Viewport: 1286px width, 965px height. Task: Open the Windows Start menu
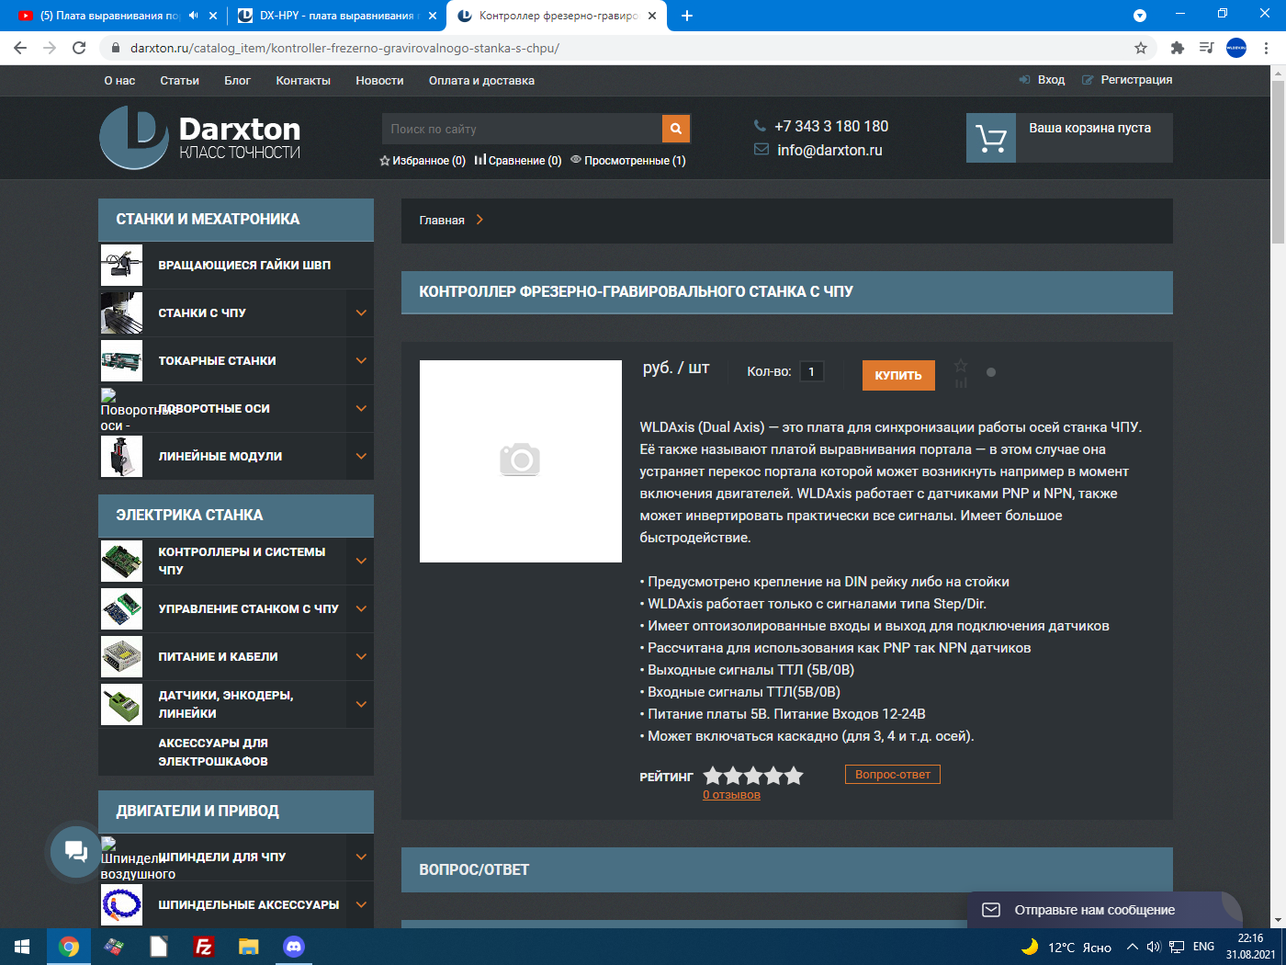(x=22, y=947)
